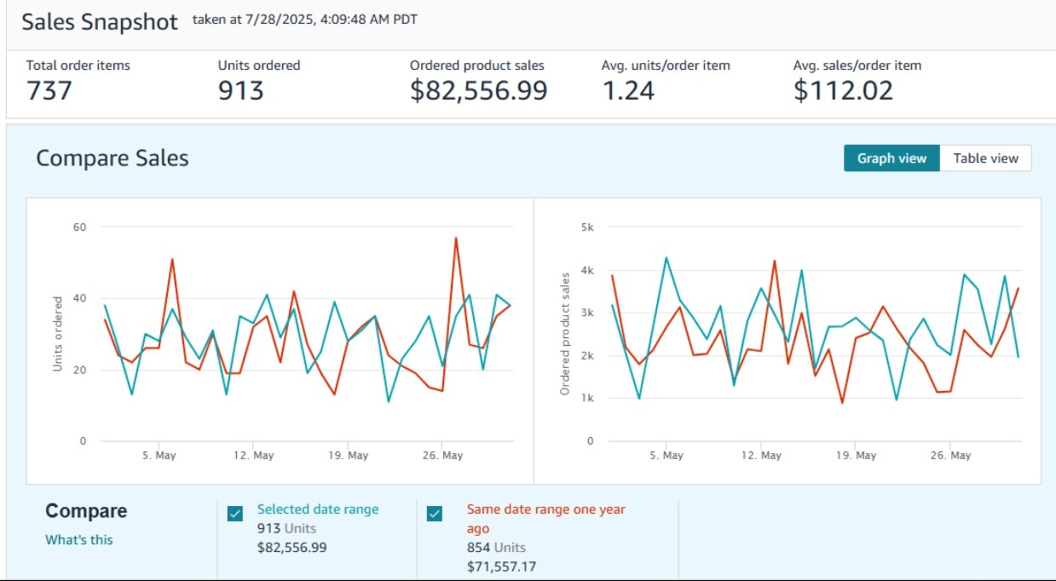Viewport: 1056px width, 581px height.
Task: Click the highest teal peak in Ordered product sales chart
Action: 666,257
